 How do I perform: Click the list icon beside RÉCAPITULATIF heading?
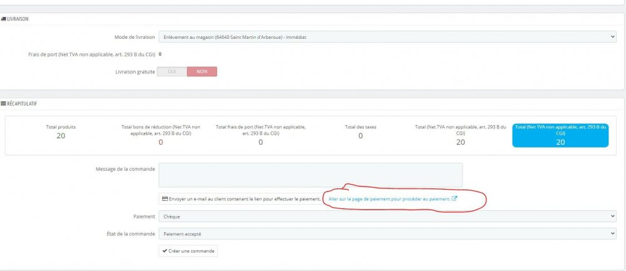(x=4, y=104)
